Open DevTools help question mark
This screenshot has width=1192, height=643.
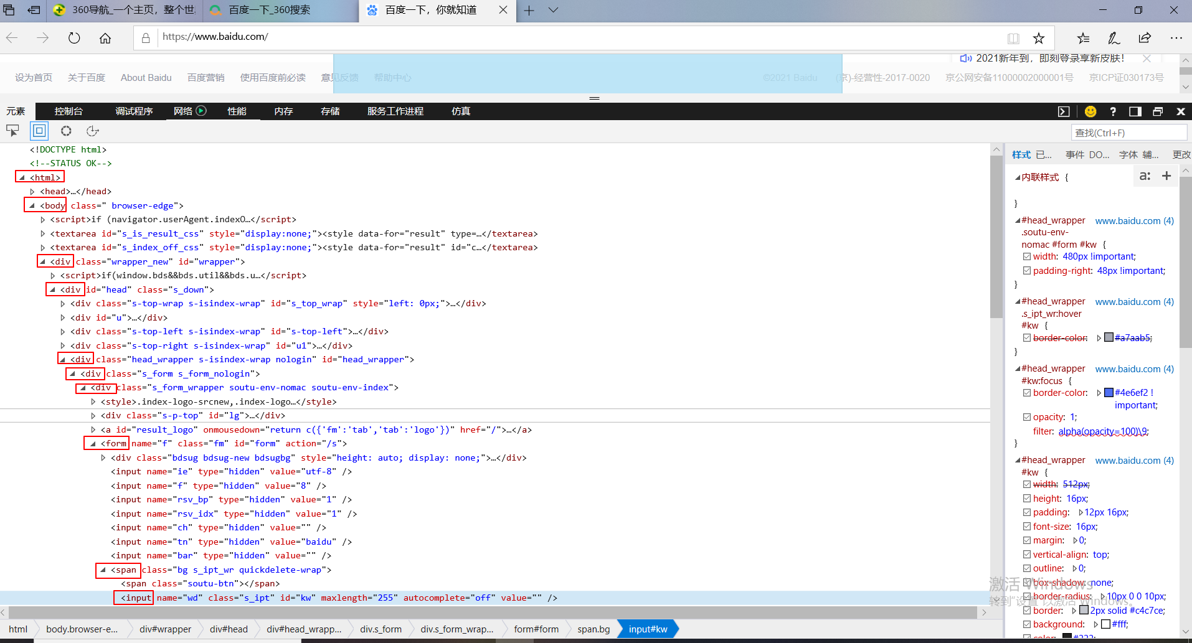(x=1113, y=111)
